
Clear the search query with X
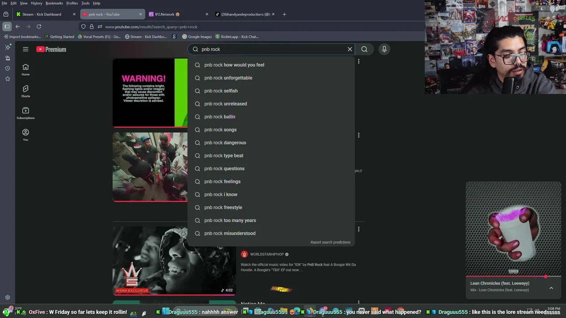350,49
